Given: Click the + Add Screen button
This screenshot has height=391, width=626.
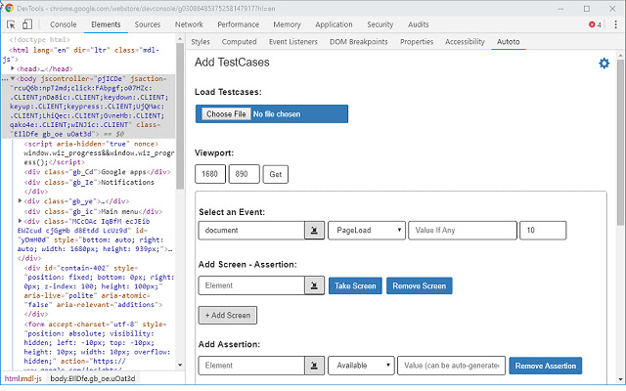Looking at the screenshot, I should pyautogui.click(x=228, y=315).
